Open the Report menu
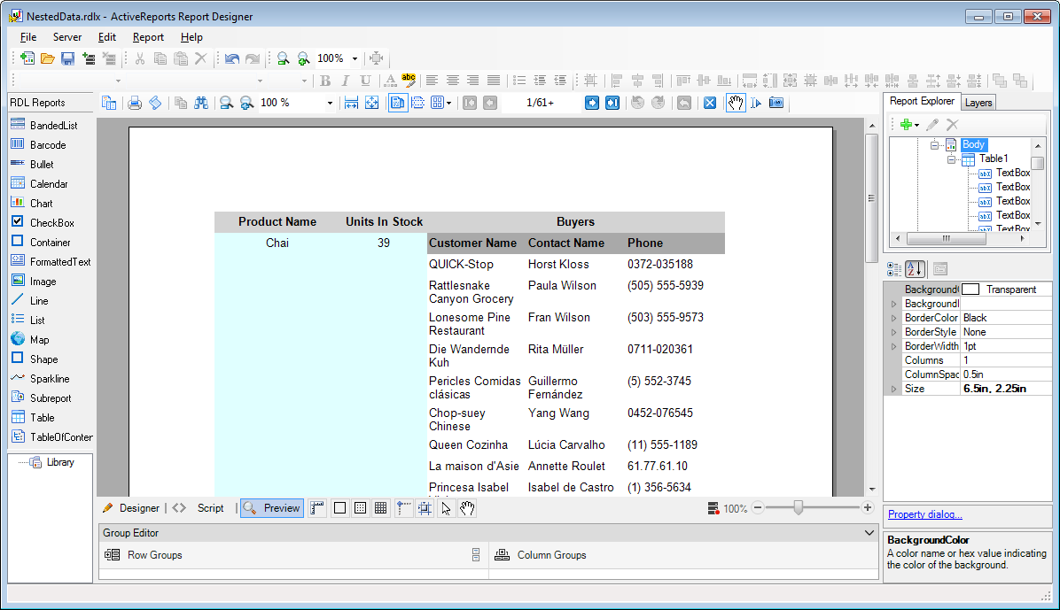Screen dimensions: 1060x610 click(148, 37)
